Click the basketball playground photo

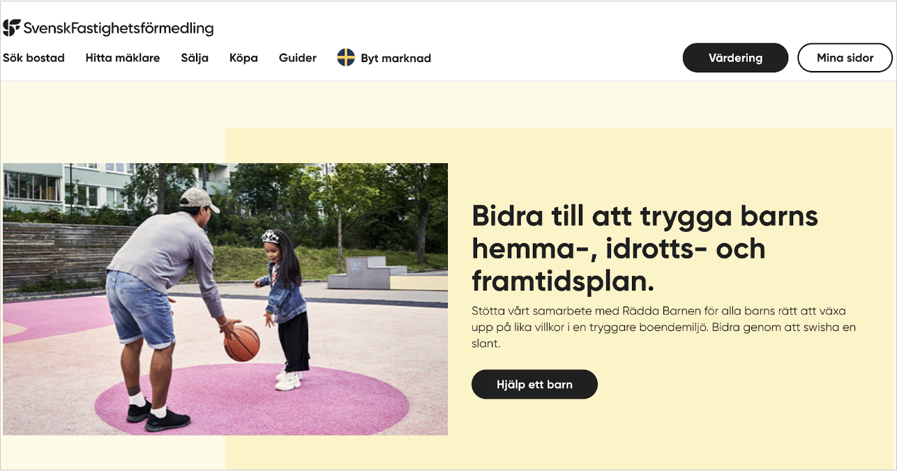pyautogui.click(x=225, y=299)
